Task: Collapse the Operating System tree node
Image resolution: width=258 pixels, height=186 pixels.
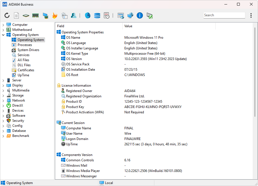Action: (3, 35)
